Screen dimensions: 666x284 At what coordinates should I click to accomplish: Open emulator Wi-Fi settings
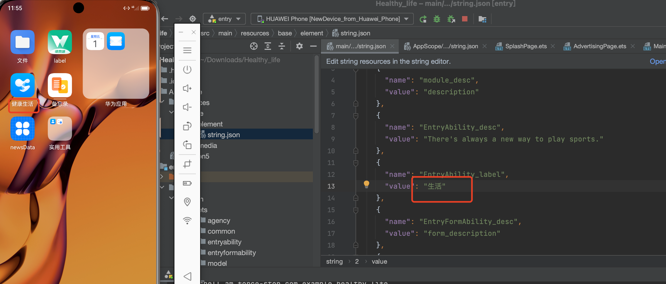[x=187, y=221]
